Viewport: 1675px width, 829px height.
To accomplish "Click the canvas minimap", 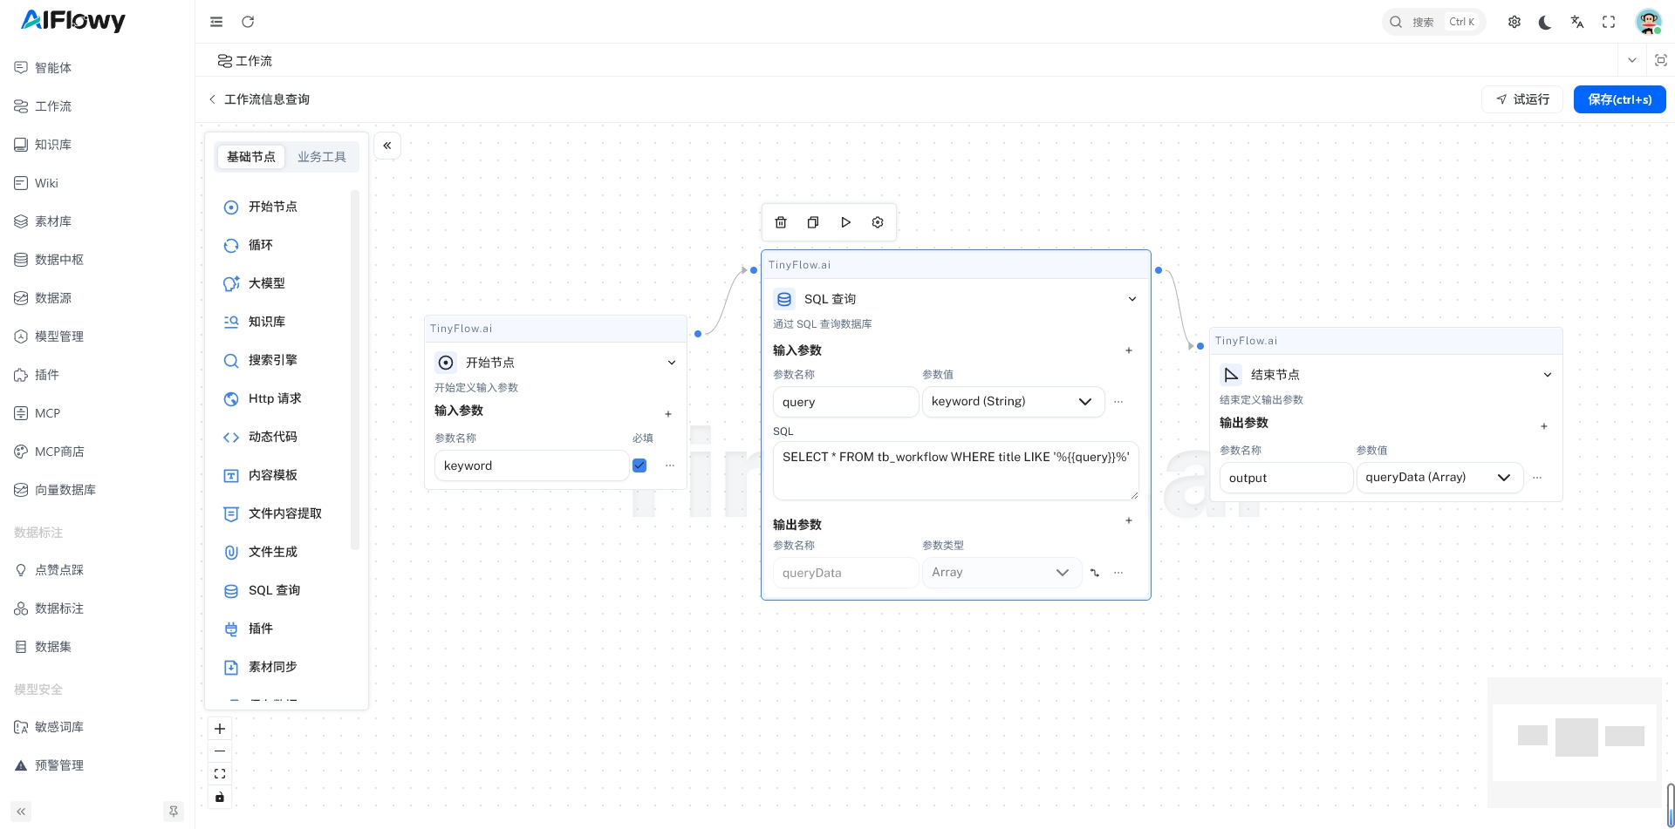I will pyautogui.click(x=1575, y=742).
